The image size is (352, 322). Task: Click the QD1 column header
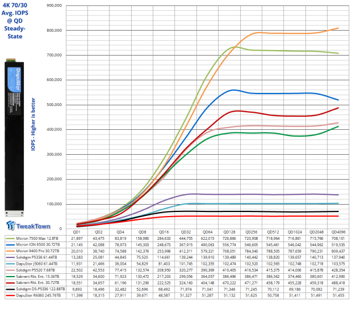tap(77, 232)
